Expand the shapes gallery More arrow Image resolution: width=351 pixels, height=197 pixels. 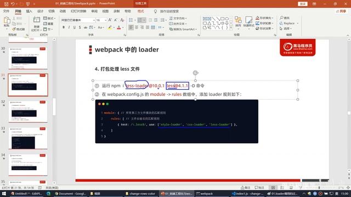coord(231,28)
